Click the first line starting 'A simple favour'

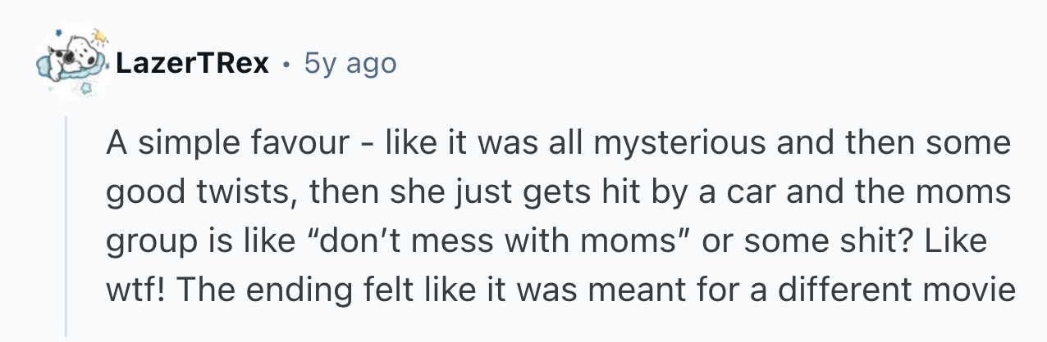coord(558,144)
